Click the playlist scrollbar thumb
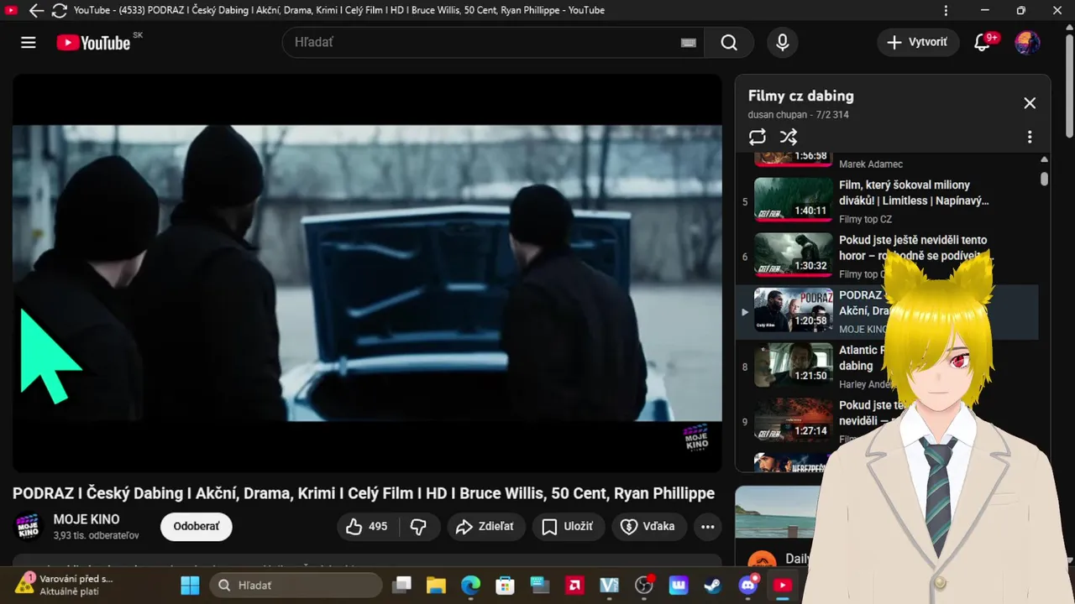 [1044, 179]
